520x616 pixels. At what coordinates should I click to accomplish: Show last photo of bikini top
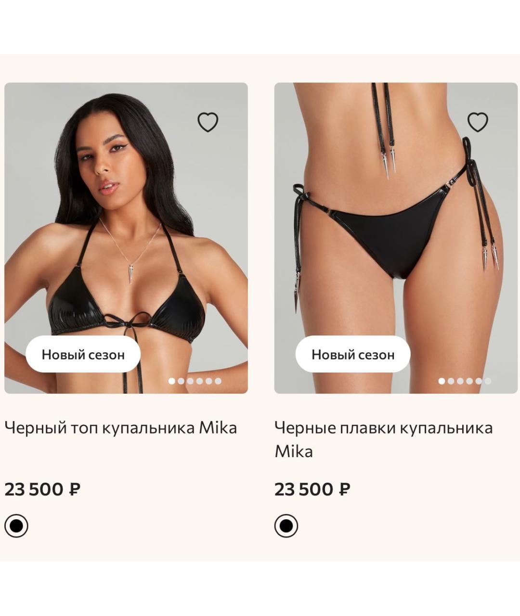218,381
